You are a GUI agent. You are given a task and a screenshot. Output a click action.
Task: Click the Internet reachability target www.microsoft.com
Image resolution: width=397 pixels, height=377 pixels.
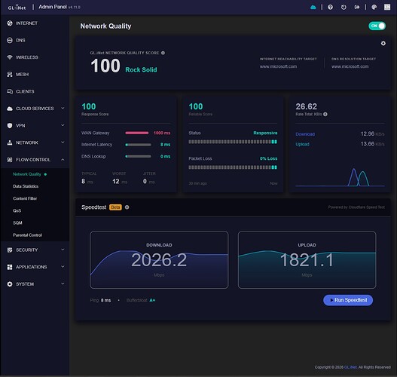[x=278, y=66]
